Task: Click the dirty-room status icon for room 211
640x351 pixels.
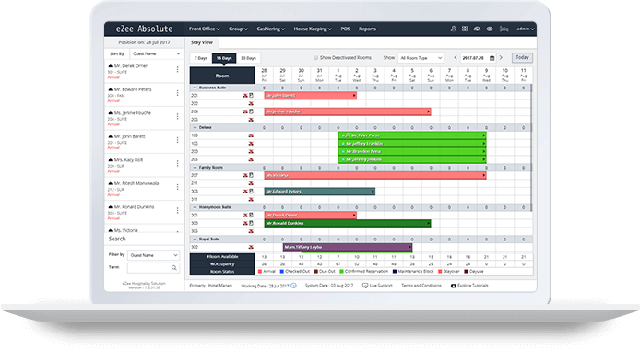Action: click(251, 183)
